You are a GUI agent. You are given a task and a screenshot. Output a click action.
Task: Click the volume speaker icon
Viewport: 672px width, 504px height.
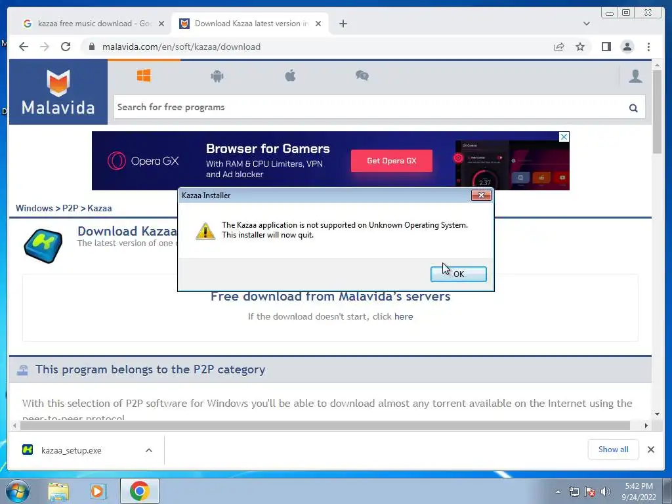[x=606, y=492]
